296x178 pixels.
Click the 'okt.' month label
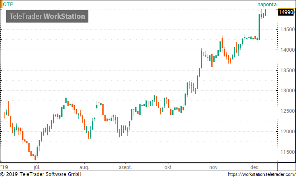169,167
